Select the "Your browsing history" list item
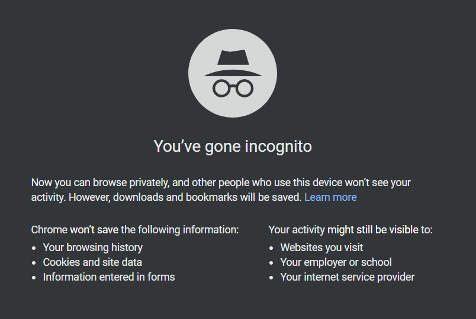This screenshot has width=476, height=319. coord(92,248)
